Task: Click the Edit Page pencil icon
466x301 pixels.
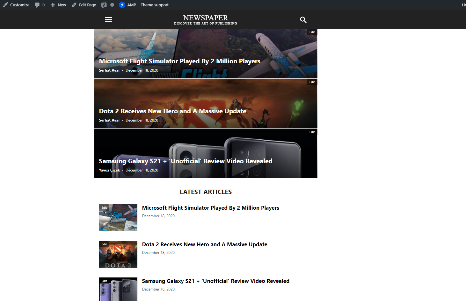Action: tap(74, 5)
